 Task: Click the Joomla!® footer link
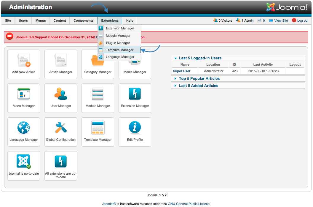109,204
